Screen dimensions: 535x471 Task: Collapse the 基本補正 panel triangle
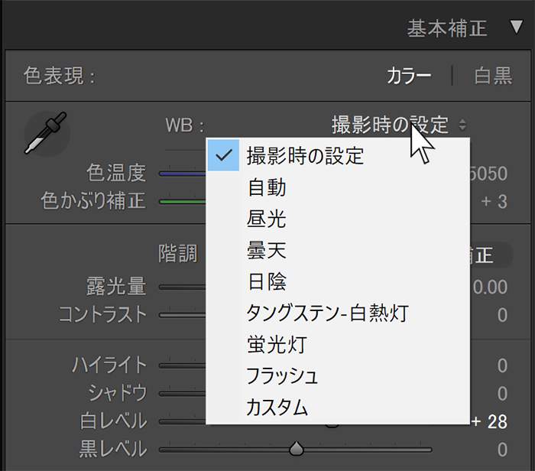click(x=516, y=28)
